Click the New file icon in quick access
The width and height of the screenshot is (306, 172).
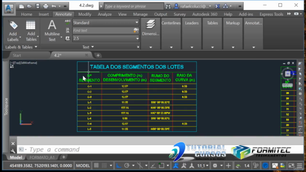pyautogui.click(x=21, y=6)
